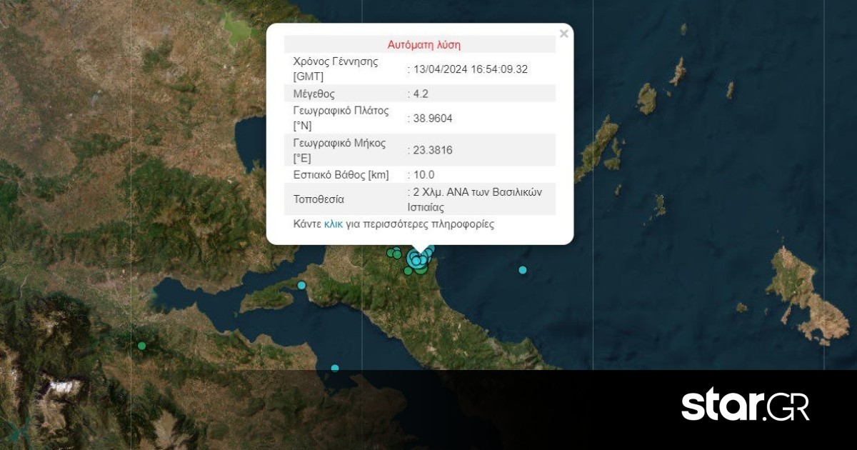The image size is (857, 450).
Task: Select the lone green marker at far left of map
Action: 142,346
